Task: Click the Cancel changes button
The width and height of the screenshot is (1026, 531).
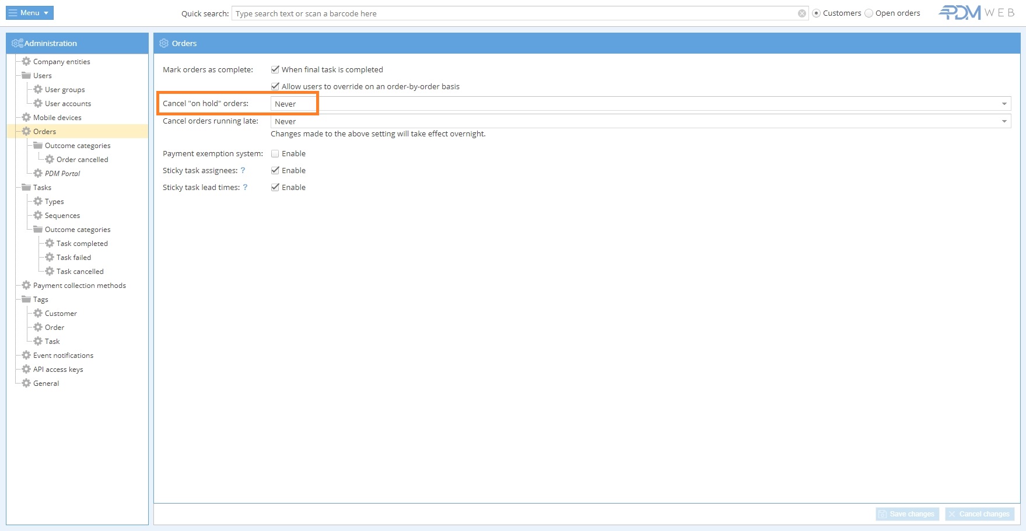Action: pyautogui.click(x=979, y=514)
